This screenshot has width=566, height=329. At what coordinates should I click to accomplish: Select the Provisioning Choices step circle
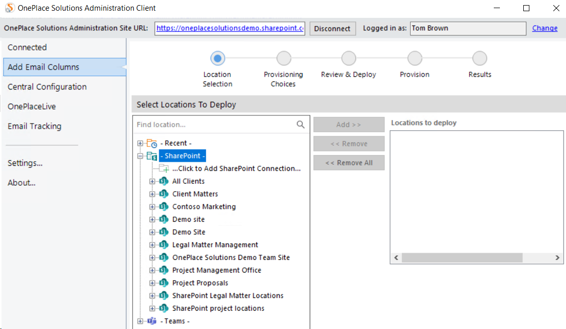click(284, 58)
